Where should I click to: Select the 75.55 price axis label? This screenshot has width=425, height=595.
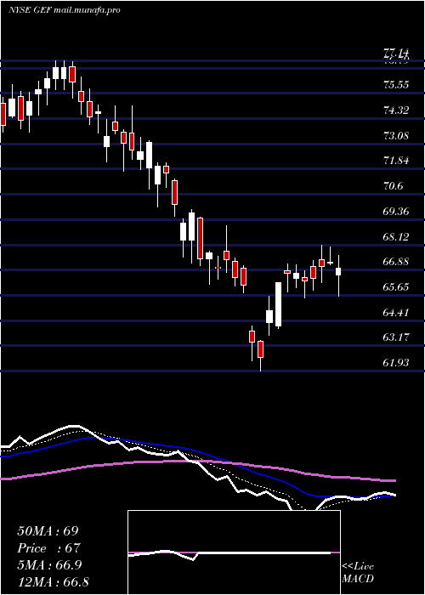[396, 85]
